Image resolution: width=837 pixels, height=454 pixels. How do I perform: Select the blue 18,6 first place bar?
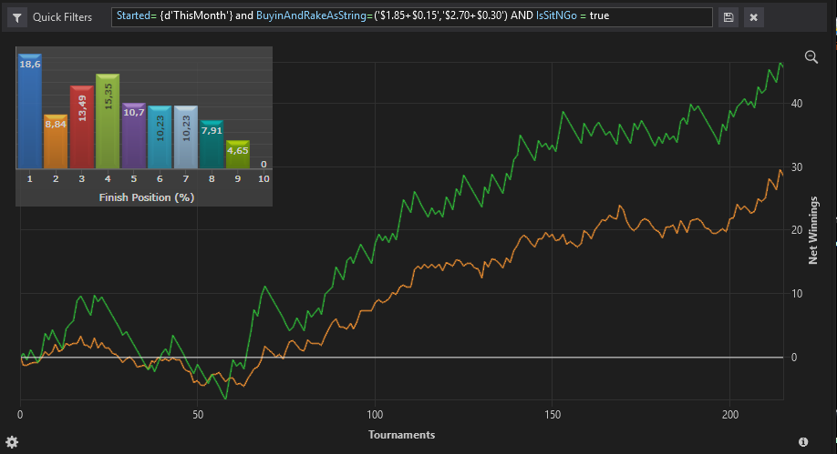tap(29, 111)
